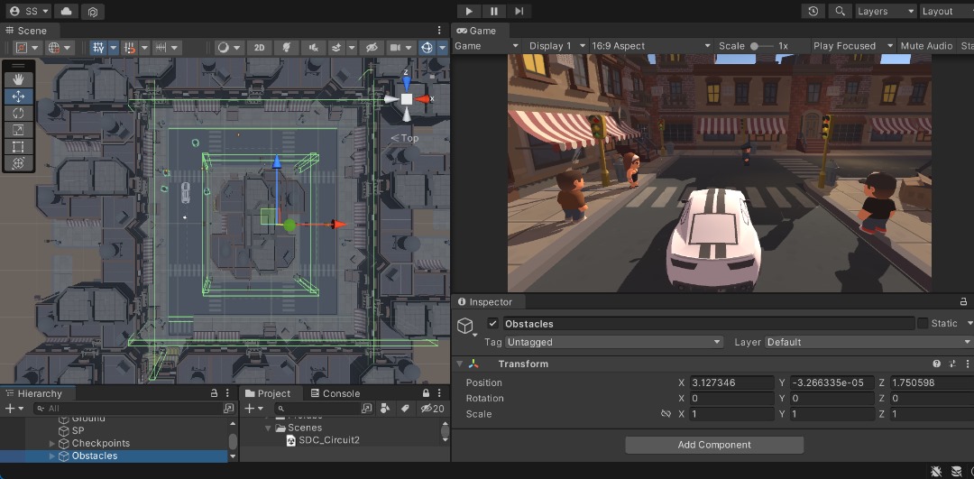Select the Scale tool
The height and width of the screenshot is (479, 974).
click(18, 130)
